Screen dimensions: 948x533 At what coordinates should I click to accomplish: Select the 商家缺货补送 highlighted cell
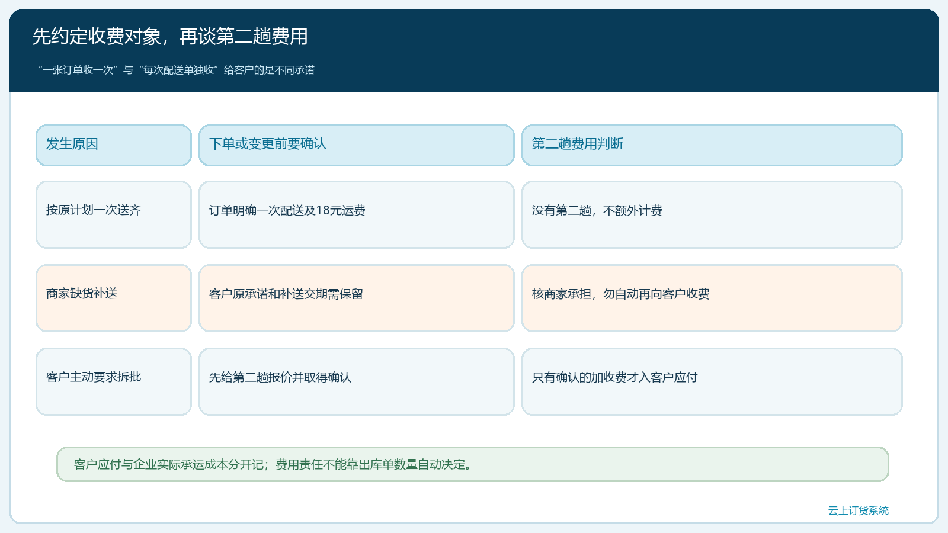tap(114, 298)
